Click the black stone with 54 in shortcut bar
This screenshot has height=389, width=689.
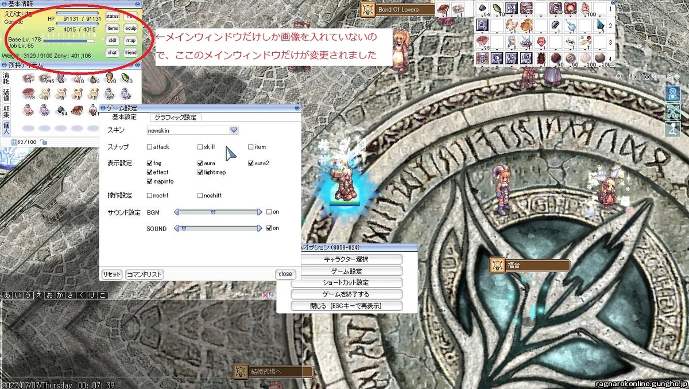pos(482,8)
